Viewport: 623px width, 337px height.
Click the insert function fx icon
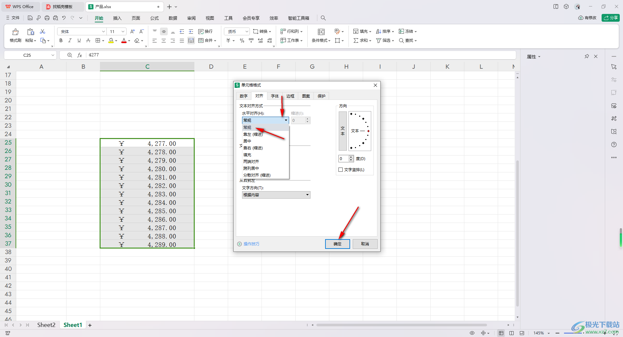[x=79, y=55]
